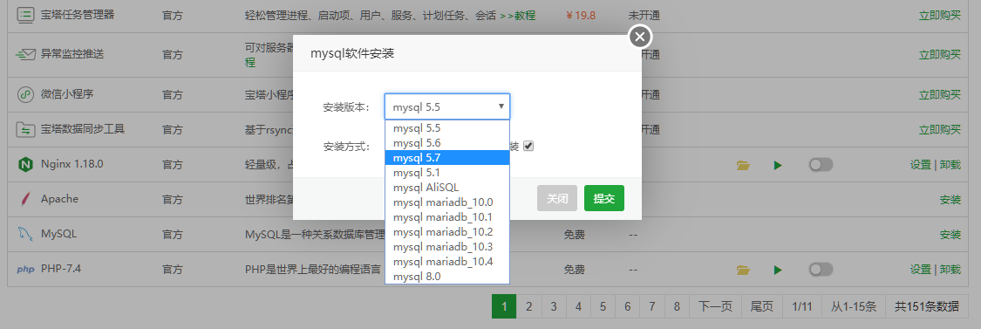Click the PHP-7.4 name text
Viewport: 981px width, 329px height.
61,269
